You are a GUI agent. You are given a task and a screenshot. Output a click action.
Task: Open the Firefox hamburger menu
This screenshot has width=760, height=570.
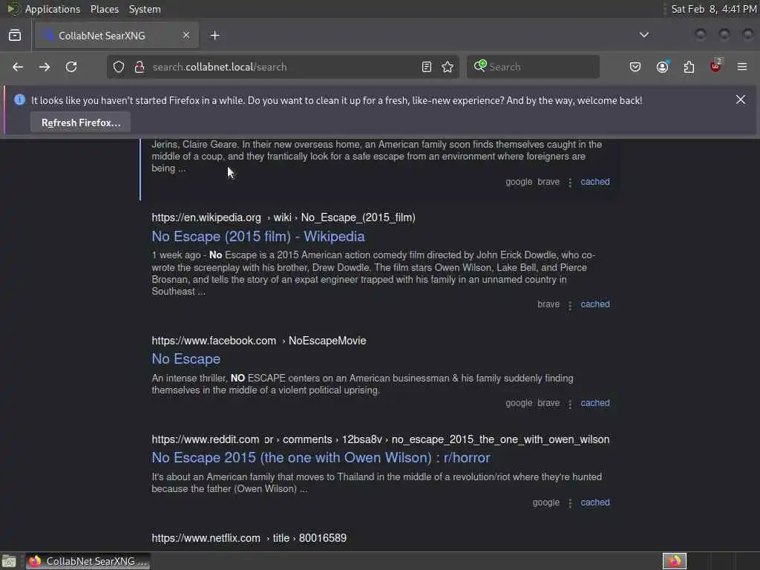[742, 67]
